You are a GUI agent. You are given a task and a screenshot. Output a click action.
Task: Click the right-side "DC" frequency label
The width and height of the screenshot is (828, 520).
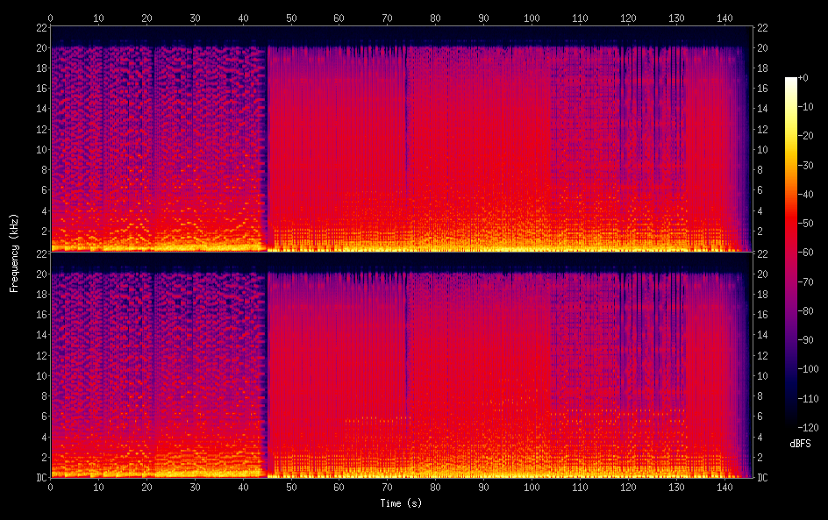[x=762, y=478]
